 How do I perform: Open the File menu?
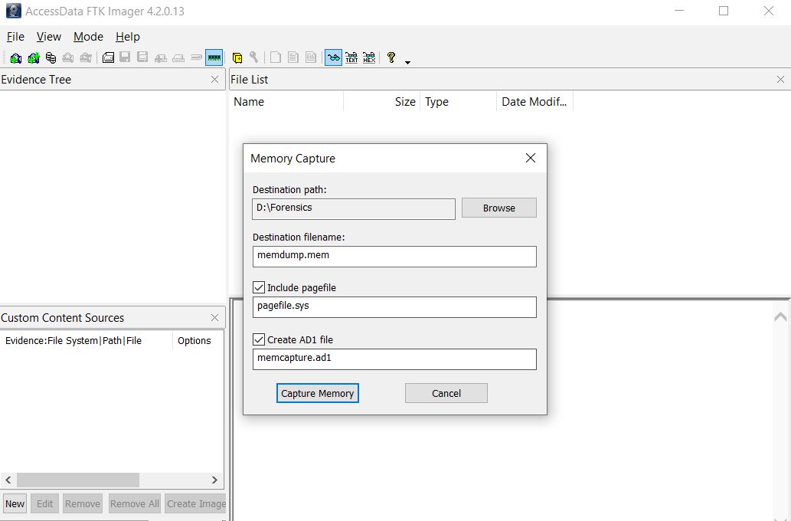point(15,36)
